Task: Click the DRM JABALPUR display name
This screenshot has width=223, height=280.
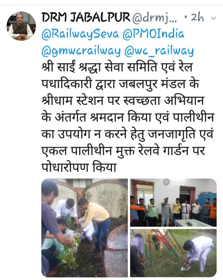Action: 86,17
